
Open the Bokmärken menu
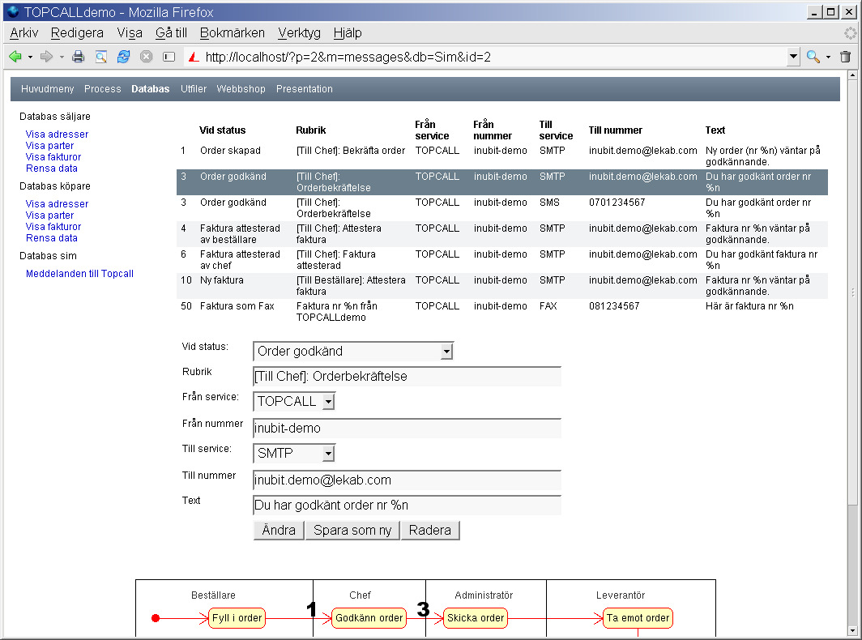coord(232,33)
